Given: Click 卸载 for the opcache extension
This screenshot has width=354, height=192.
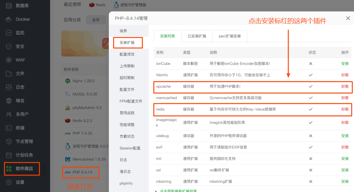Looking at the screenshot, I should [345, 86].
